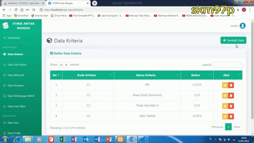
Task: Delete the Masa Studi (Semester) row
Action: 231,95
